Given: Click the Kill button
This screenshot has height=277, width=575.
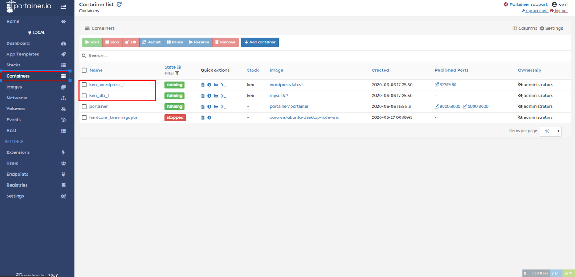Looking at the screenshot, I should (131, 42).
